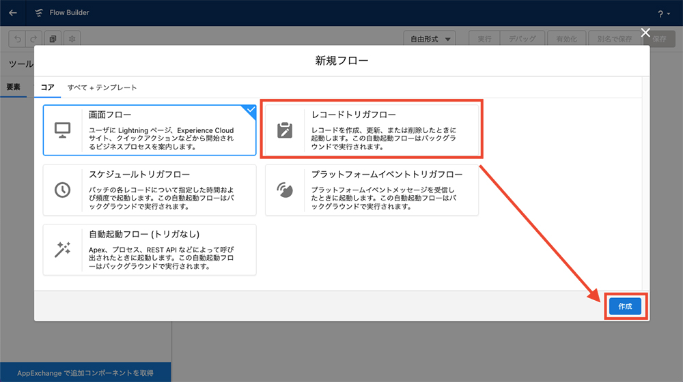Open the 自由形式 layout dropdown
Viewport: 683px width, 382px height.
click(x=430, y=39)
